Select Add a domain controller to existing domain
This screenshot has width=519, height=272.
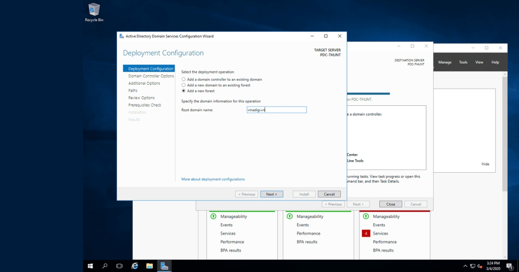(183, 79)
